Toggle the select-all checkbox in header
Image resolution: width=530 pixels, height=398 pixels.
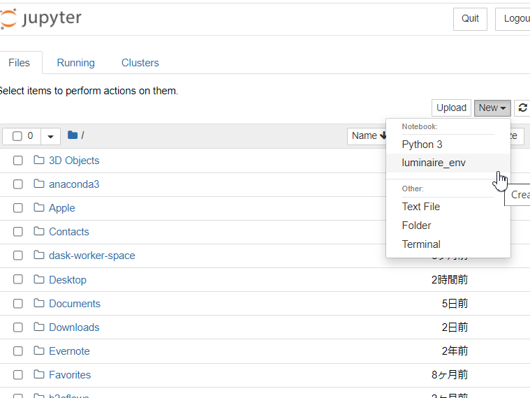[x=17, y=136]
